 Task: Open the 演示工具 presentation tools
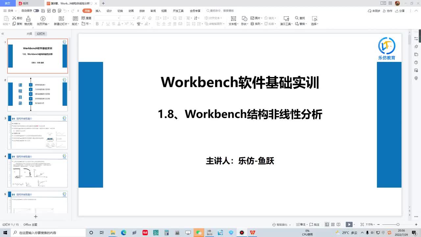coord(286,21)
